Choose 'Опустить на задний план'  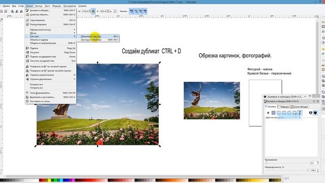click(51, 61)
